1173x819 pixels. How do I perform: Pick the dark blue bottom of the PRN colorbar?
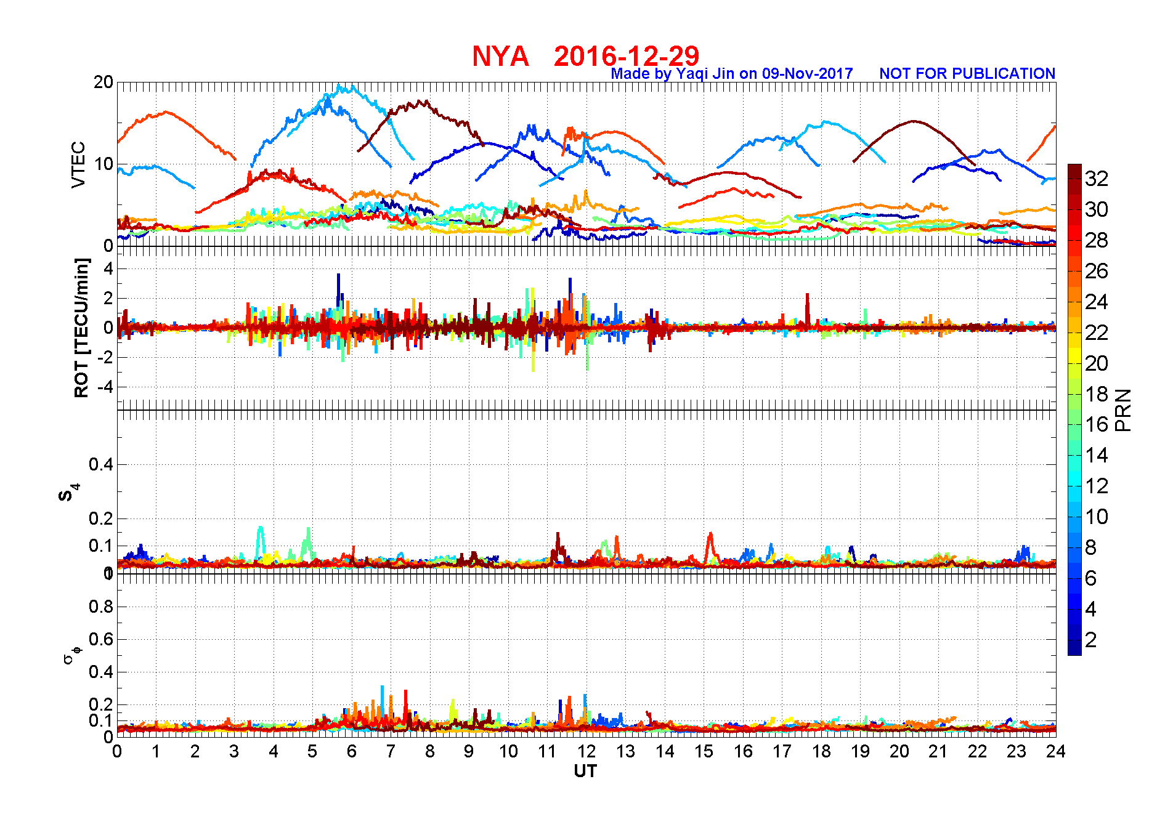(1074, 648)
